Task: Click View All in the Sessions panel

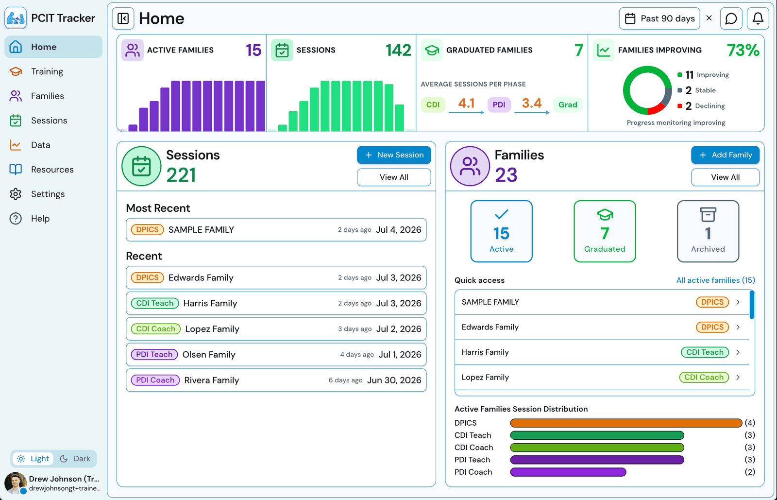Action: (x=394, y=177)
